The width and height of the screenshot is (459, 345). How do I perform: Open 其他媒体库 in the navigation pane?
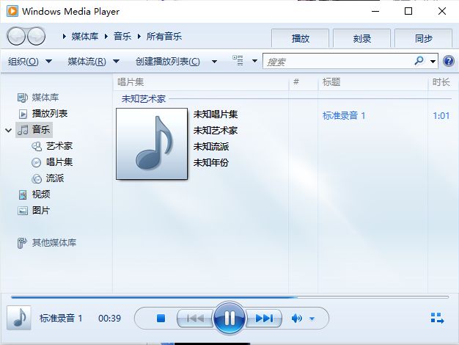47,243
